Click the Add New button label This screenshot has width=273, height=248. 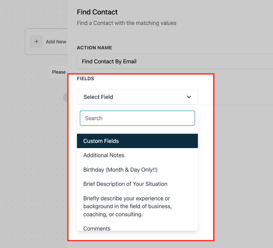pyautogui.click(x=56, y=42)
